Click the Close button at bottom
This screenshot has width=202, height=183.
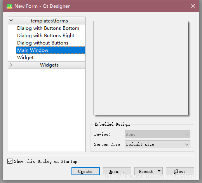(x=180, y=171)
